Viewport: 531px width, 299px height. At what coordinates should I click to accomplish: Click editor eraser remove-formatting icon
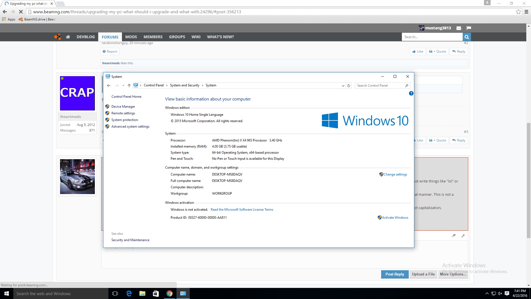[x=454, y=236]
